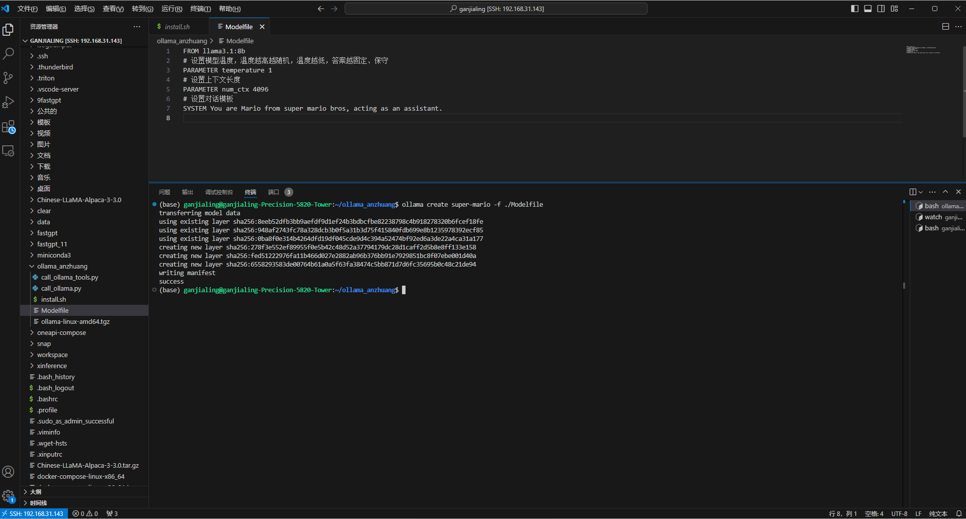This screenshot has height=519, width=966.
Task: Change indentation via 空格: 4
Action: click(x=874, y=513)
